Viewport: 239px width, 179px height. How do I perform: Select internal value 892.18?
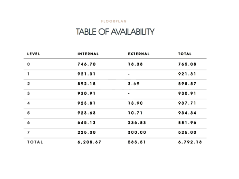(x=86, y=84)
